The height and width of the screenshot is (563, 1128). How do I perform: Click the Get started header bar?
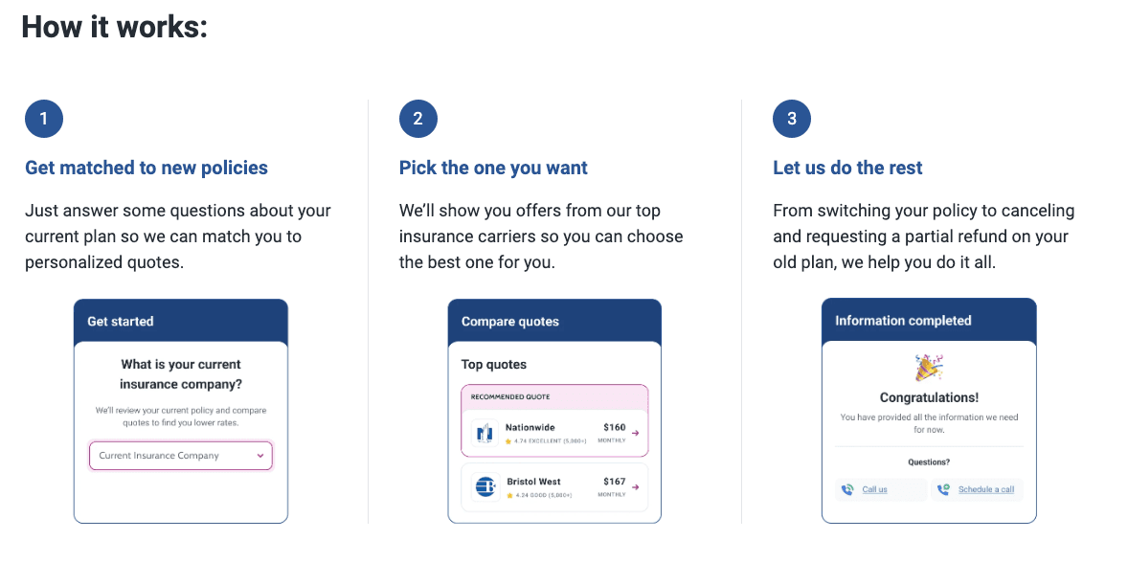180,321
